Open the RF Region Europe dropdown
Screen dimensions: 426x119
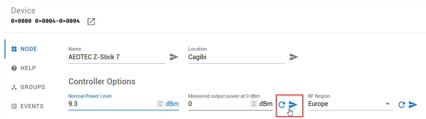click(x=350, y=104)
